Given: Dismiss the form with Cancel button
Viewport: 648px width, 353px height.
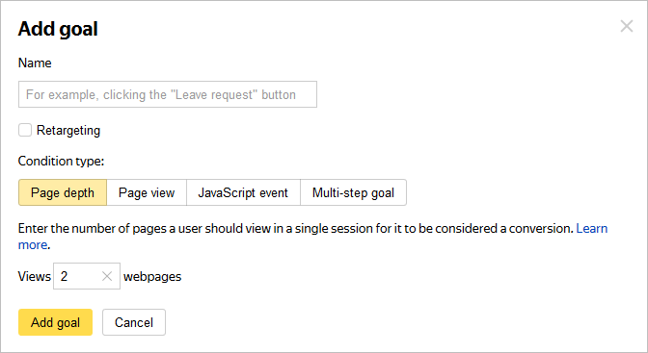Looking at the screenshot, I should click(x=134, y=322).
